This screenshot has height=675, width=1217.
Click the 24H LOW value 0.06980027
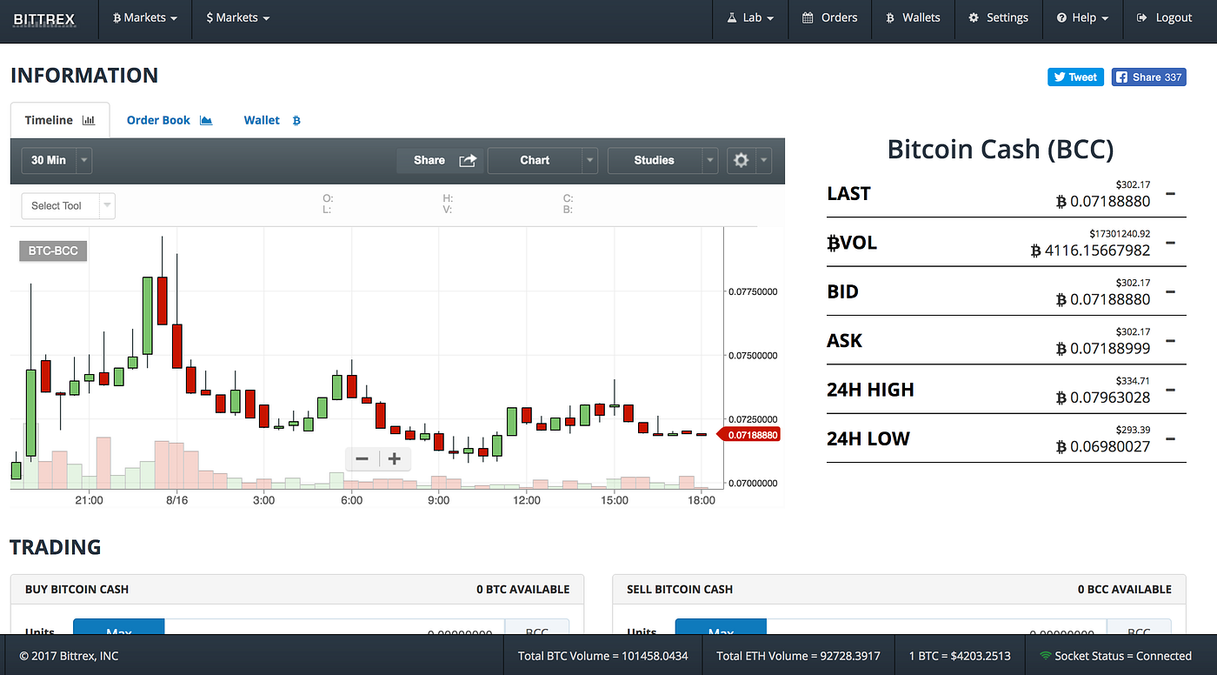[1103, 446]
